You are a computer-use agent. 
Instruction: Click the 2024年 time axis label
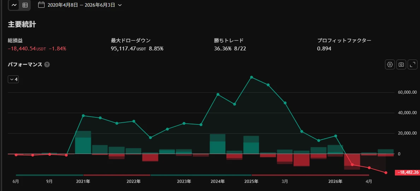[x=218, y=181]
